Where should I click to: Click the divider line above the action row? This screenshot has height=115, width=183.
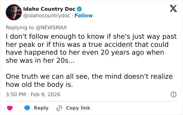tap(92, 101)
